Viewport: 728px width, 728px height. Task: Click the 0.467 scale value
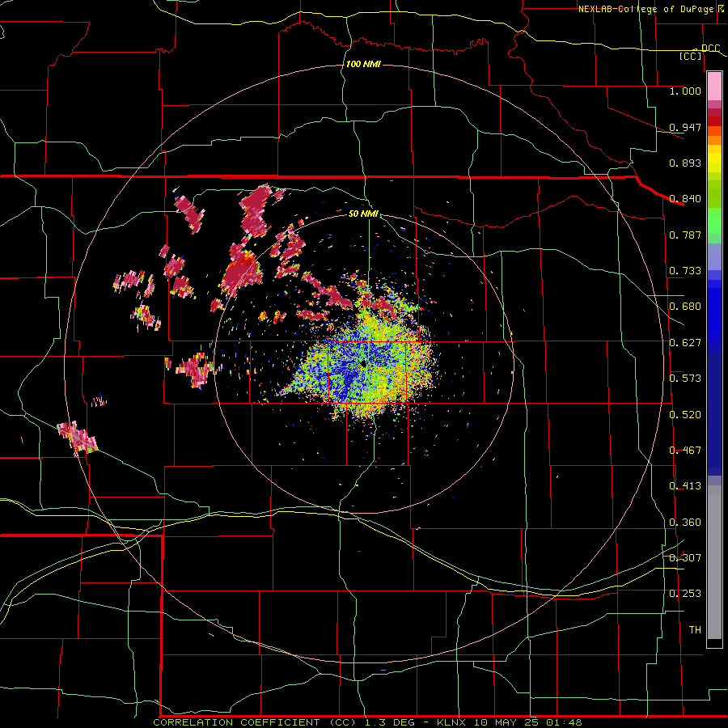click(x=685, y=451)
